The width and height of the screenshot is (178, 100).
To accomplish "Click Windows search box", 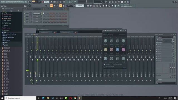I will coord(20,98).
